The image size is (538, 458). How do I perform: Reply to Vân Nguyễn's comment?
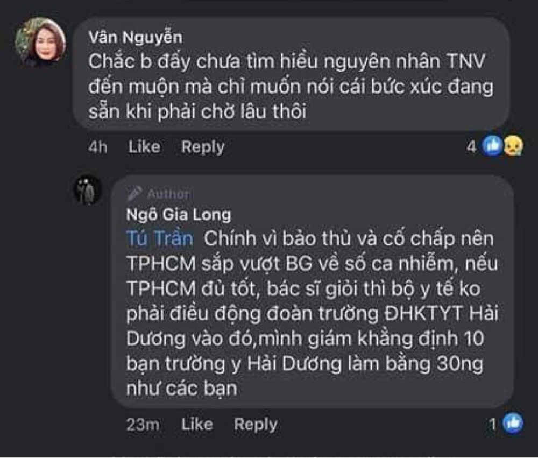(202, 147)
